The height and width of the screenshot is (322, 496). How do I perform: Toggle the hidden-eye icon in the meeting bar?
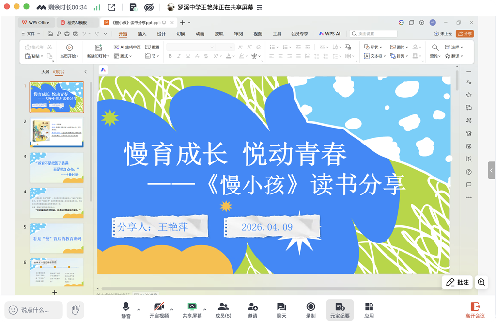coord(149,7)
